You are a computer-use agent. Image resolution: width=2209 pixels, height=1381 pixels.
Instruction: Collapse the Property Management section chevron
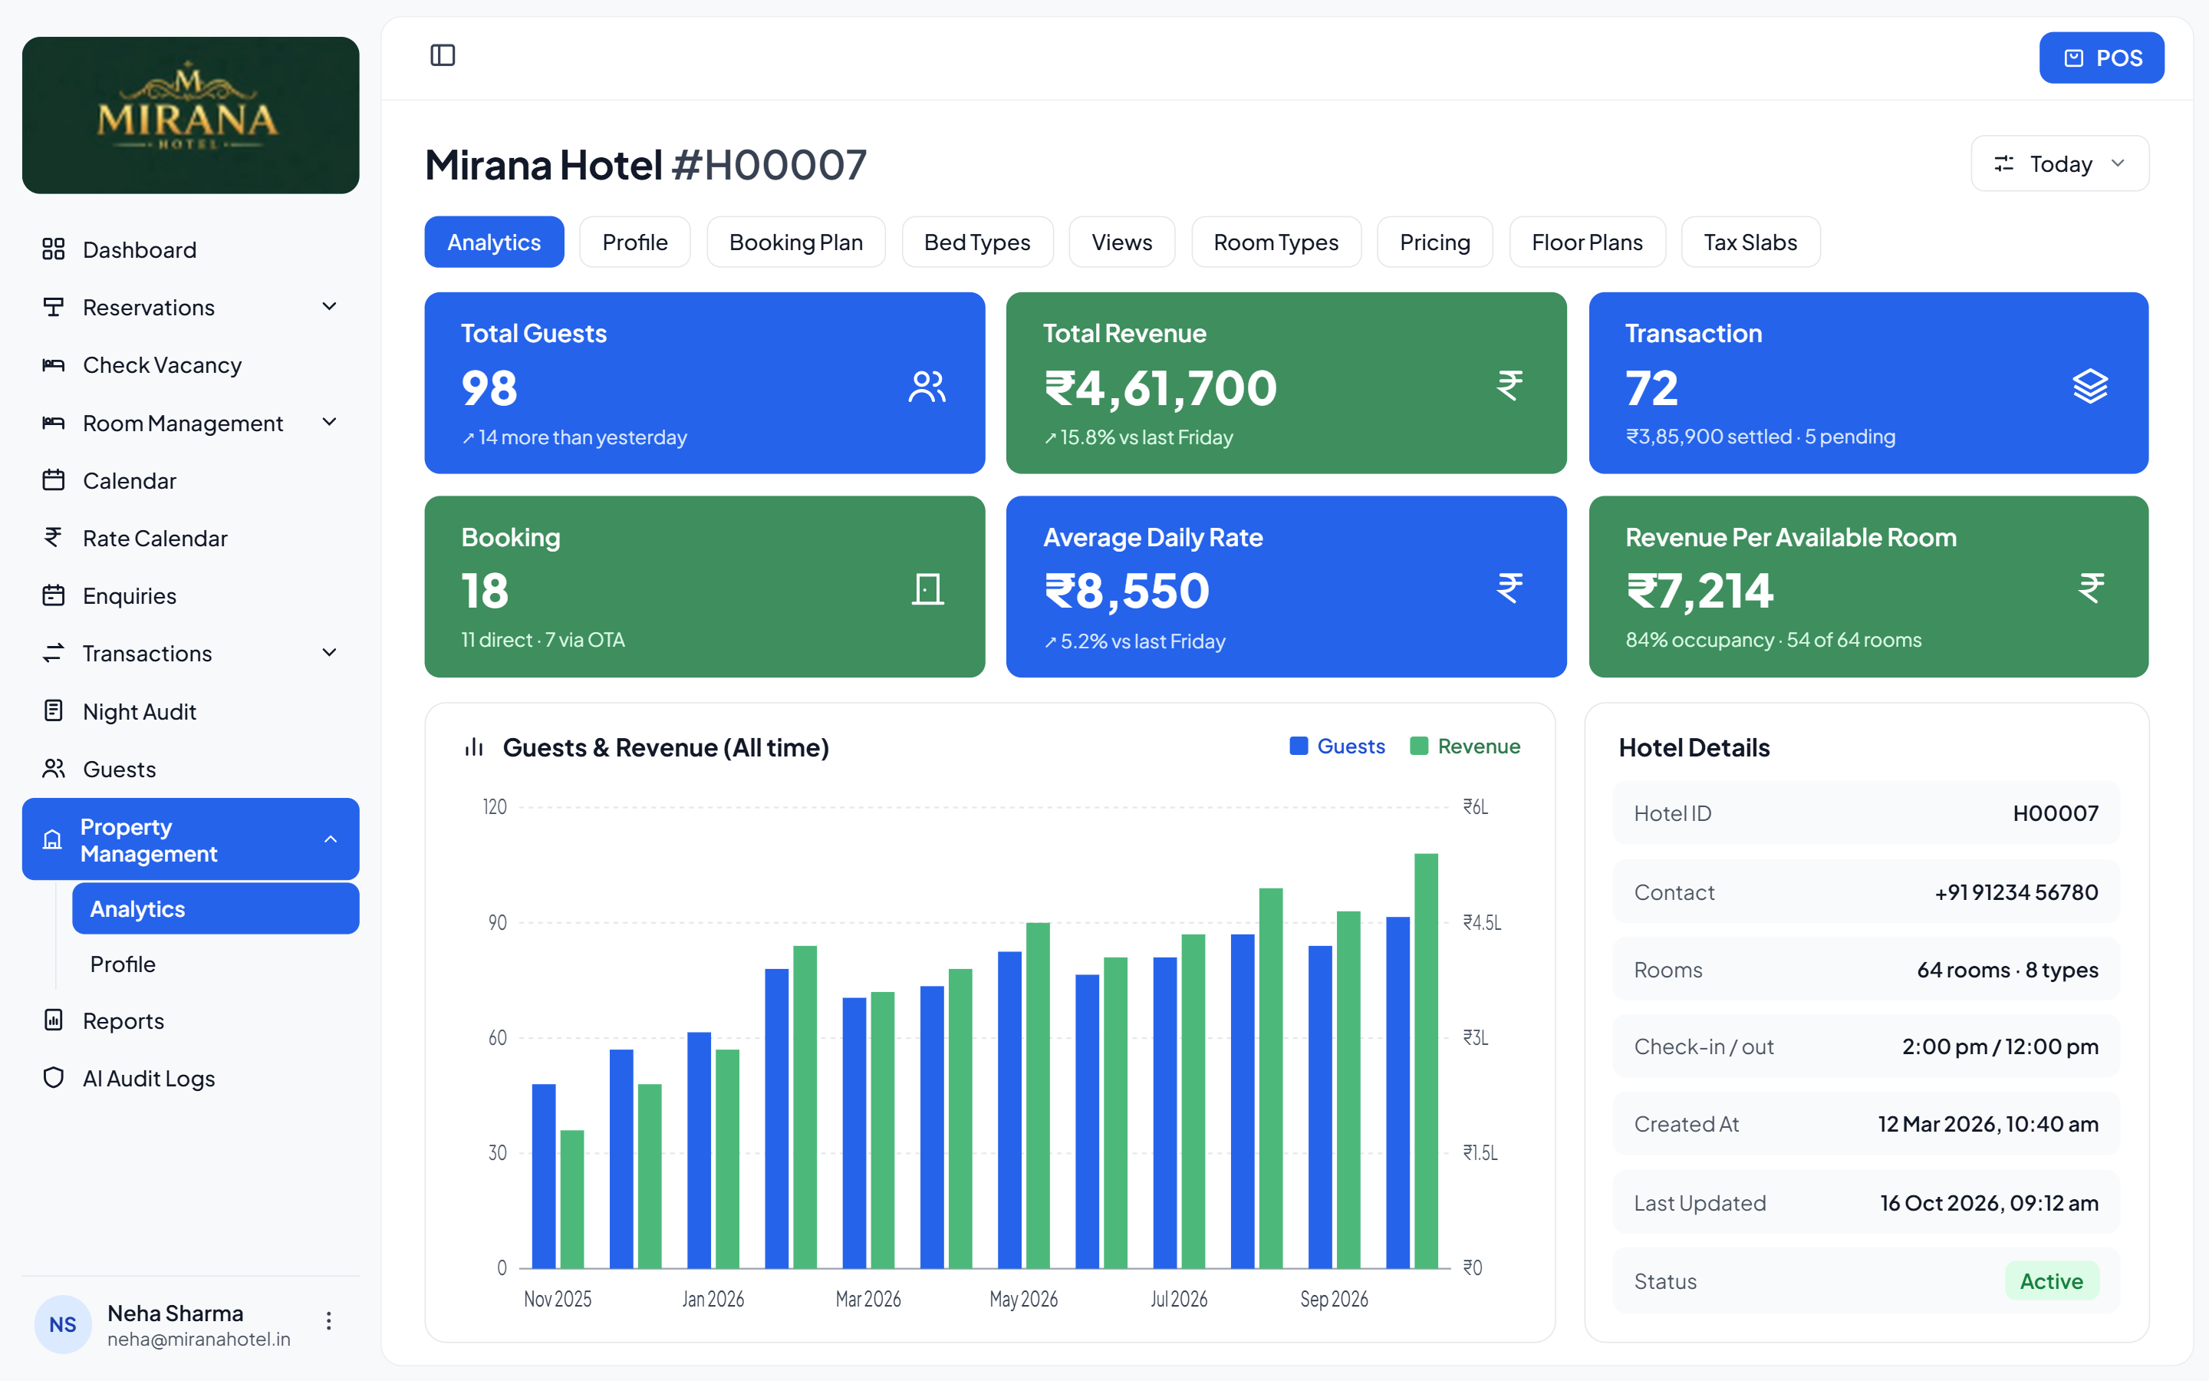point(331,839)
